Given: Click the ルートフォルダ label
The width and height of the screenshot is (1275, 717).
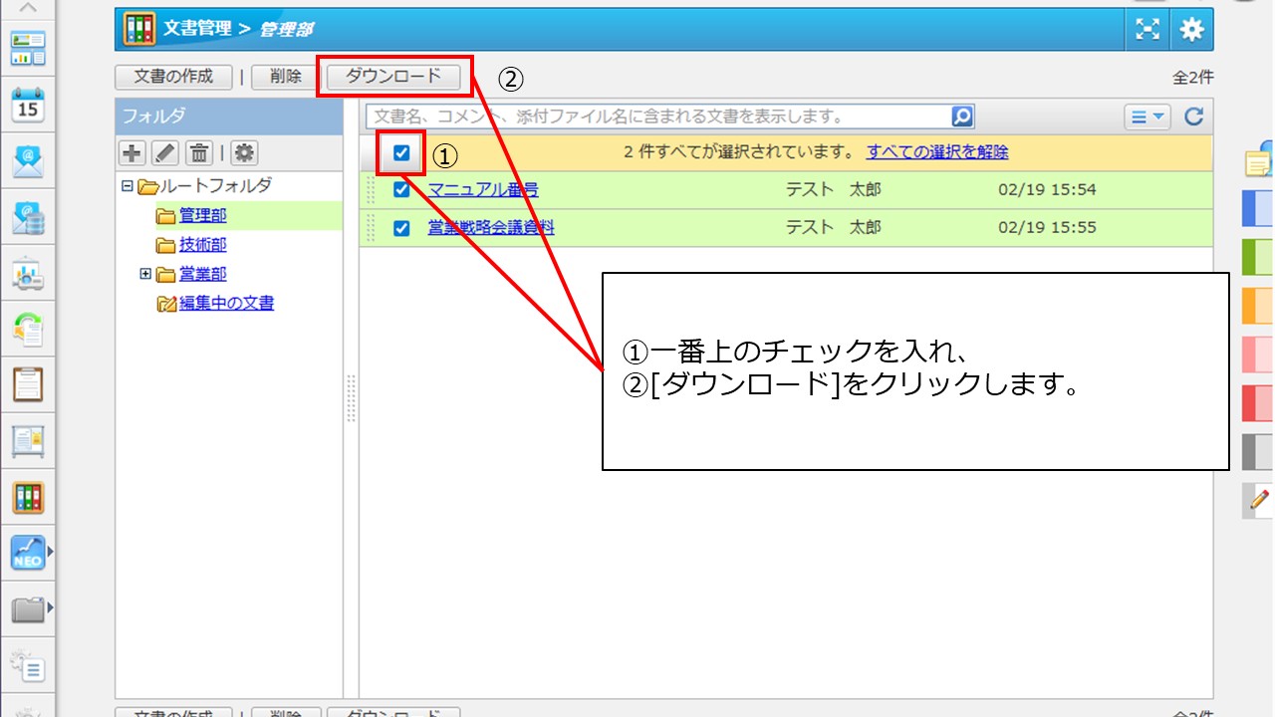Looking at the screenshot, I should click(x=216, y=186).
